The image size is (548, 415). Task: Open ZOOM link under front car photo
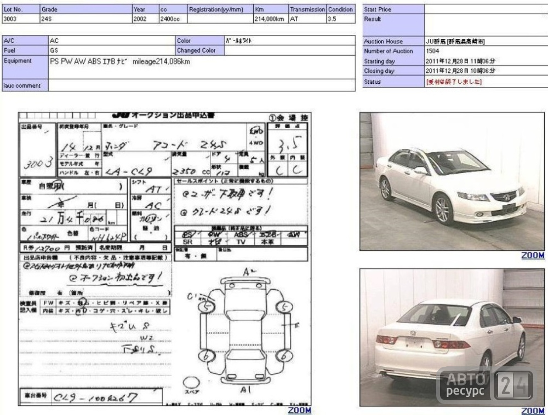pyautogui.click(x=533, y=256)
